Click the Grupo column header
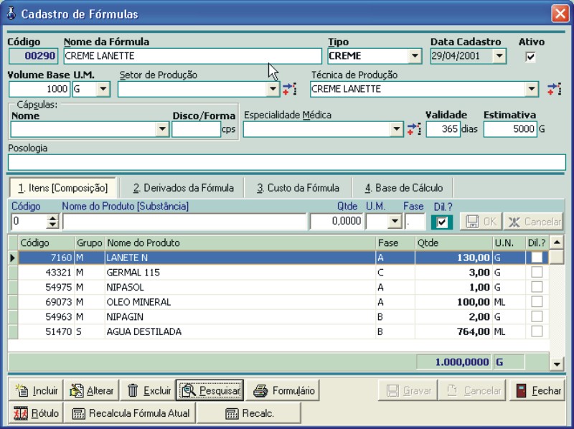The width and height of the screenshot is (574, 429). pos(90,242)
